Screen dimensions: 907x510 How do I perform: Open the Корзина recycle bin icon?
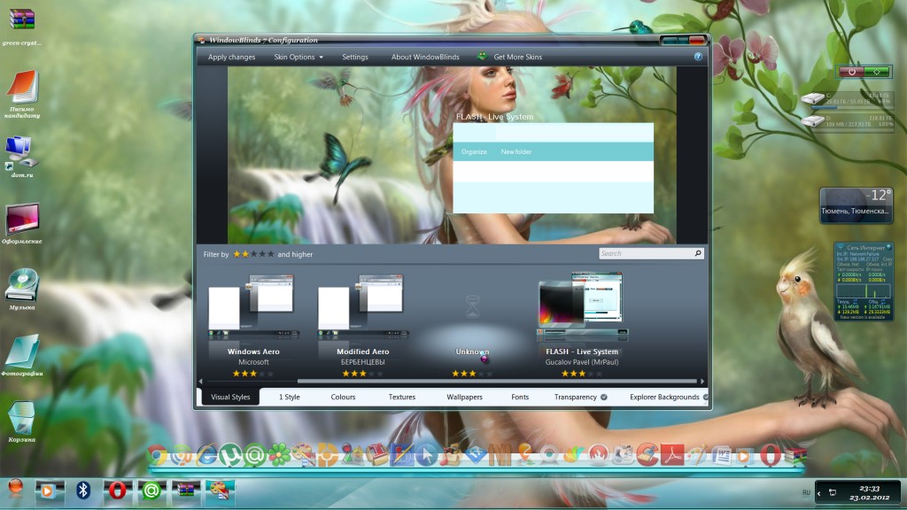[22, 418]
